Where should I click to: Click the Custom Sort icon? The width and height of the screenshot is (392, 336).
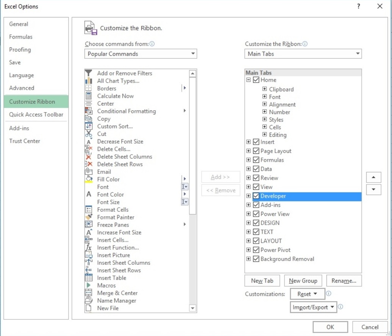(x=89, y=126)
